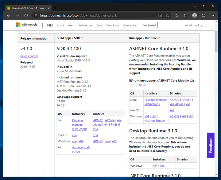
Task: Click the v3.1.0 version heading
Action: coord(26,49)
